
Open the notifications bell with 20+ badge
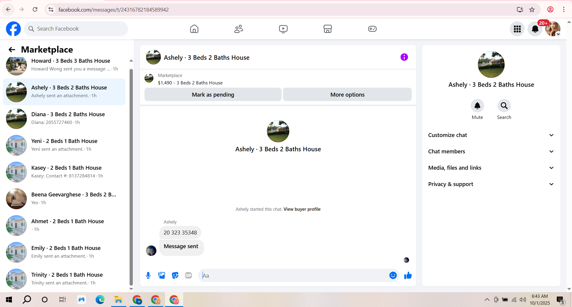tap(535, 29)
